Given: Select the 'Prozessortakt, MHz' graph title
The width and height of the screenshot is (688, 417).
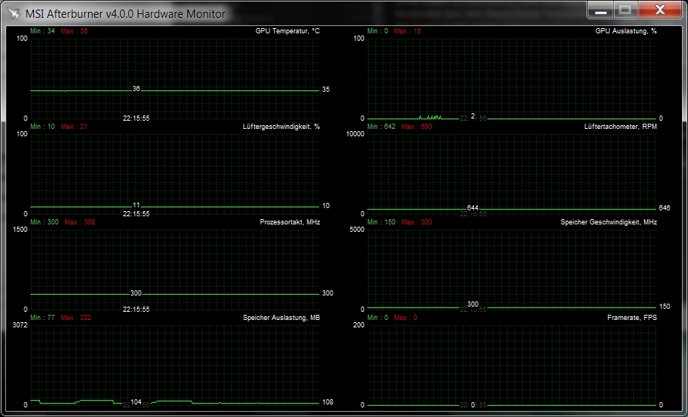Looking at the screenshot, I should click(290, 222).
